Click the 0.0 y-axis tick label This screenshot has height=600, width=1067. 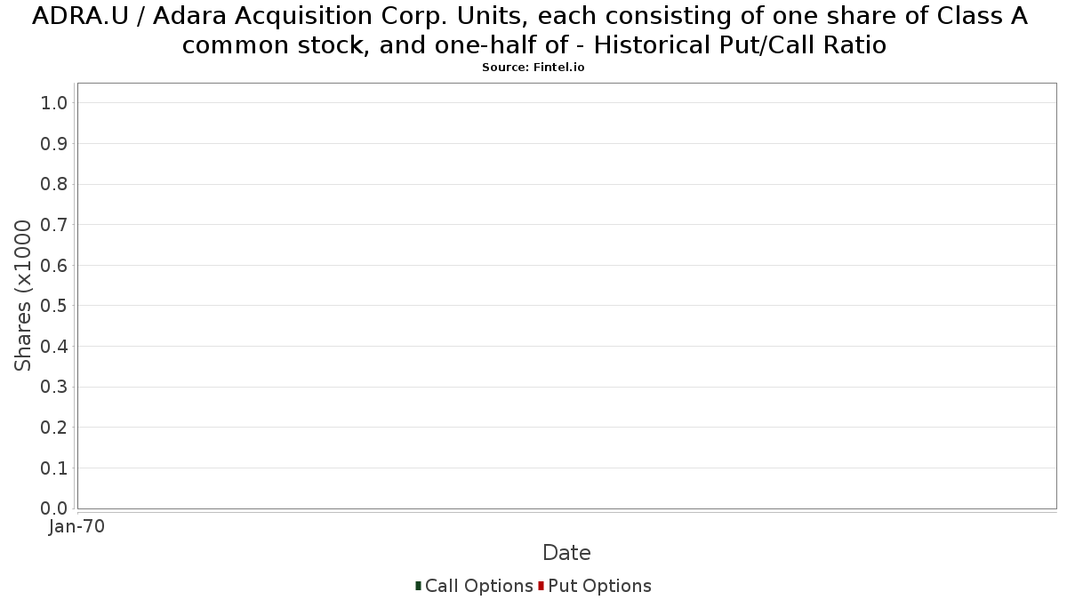point(54,508)
